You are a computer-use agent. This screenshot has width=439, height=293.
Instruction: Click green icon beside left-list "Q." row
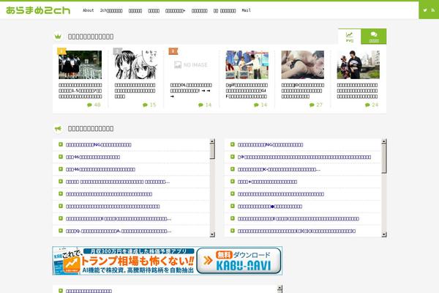[x=61, y=231]
